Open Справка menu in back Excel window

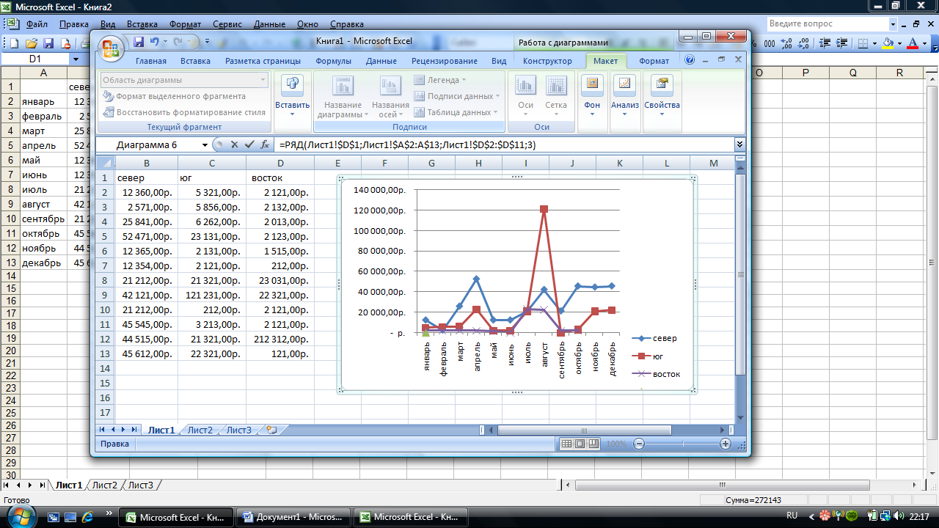point(347,23)
